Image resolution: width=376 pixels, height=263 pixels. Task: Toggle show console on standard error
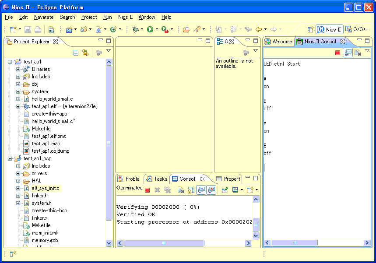click(211, 190)
